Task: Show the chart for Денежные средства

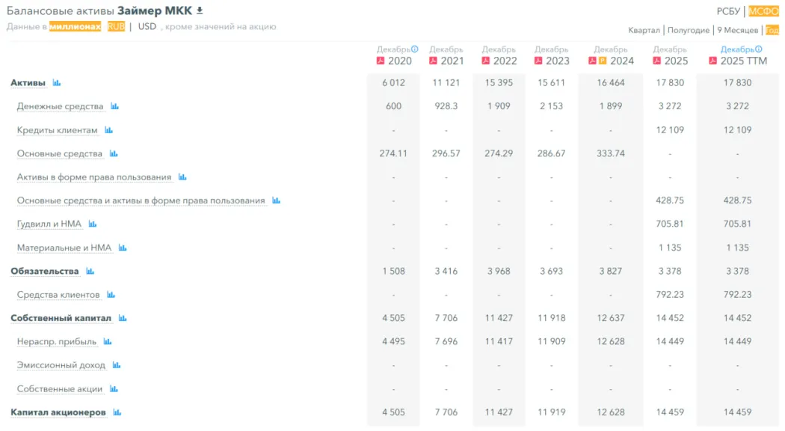Action: coord(114,106)
